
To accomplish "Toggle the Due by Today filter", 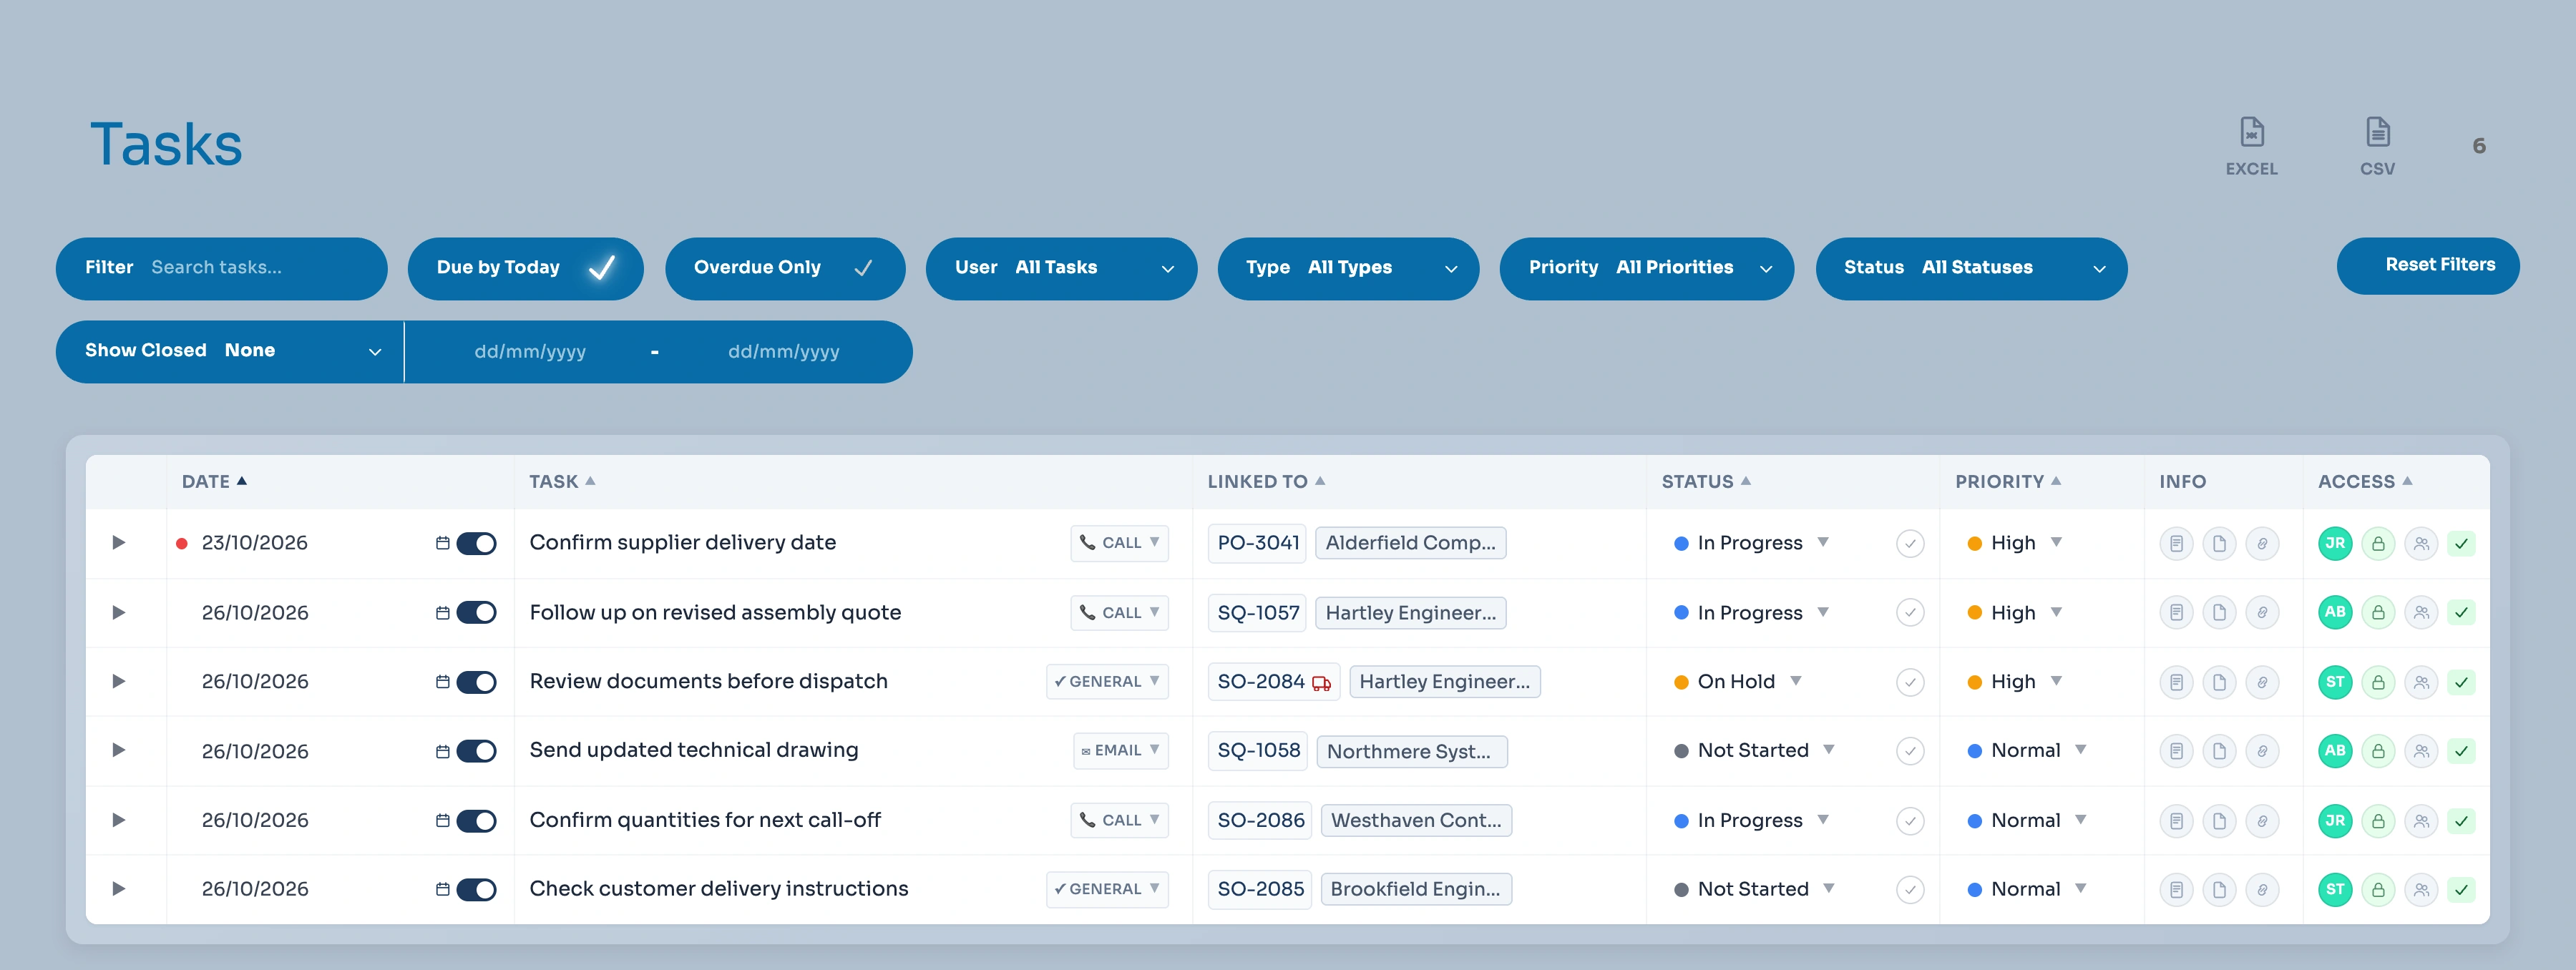I will pos(525,268).
